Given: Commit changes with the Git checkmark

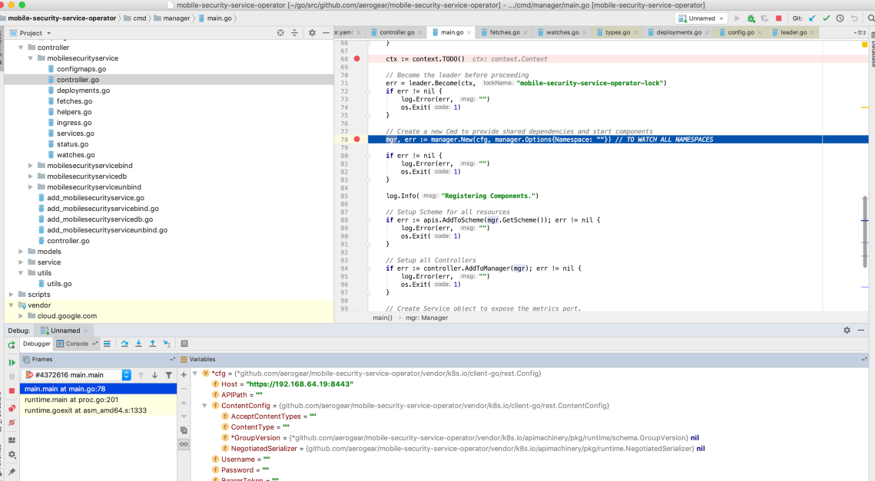Looking at the screenshot, I should pyautogui.click(x=826, y=18).
